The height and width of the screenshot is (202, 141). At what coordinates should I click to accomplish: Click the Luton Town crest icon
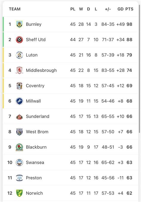pyautogui.click(x=19, y=55)
